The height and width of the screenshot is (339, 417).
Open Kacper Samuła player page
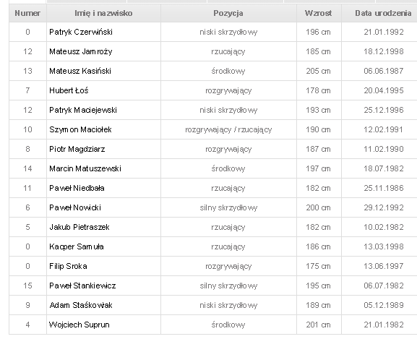tap(77, 246)
